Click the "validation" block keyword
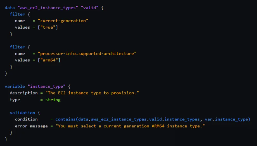Image resolution: width=257 pixels, height=146 pixels. (x=22, y=113)
